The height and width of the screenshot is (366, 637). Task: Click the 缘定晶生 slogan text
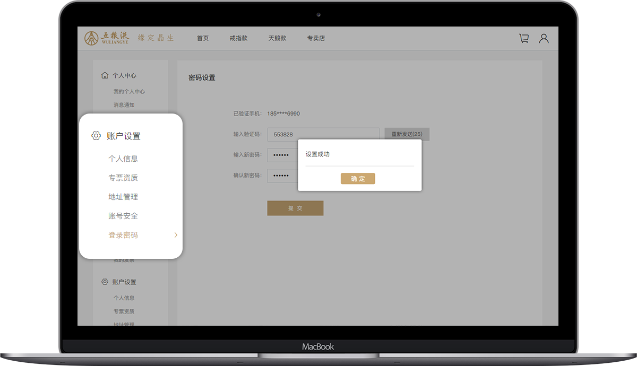[x=156, y=38]
